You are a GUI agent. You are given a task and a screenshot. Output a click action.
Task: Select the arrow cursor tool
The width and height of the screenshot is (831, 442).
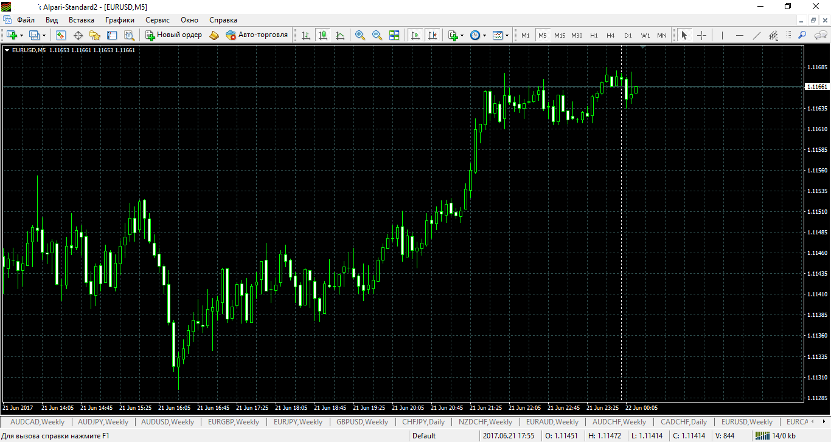pos(684,35)
